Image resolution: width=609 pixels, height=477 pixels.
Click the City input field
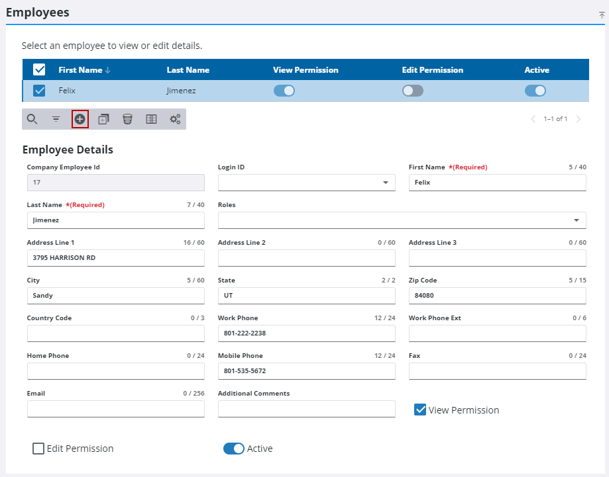point(116,296)
